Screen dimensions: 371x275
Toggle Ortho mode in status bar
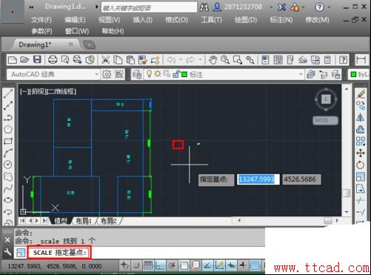point(160,265)
